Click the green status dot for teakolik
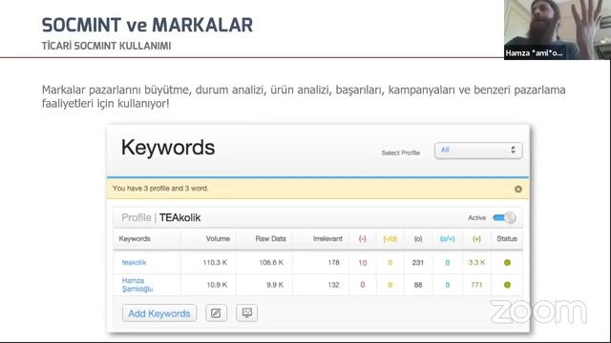 pos(507,263)
